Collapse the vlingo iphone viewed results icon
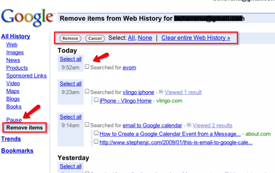The width and height of the screenshot is (275, 173). pyautogui.click(x=161, y=92)
